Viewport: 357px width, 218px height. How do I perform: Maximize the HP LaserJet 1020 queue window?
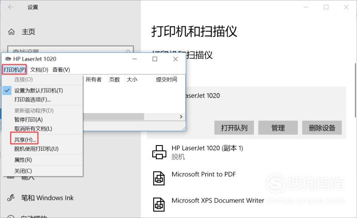[155, 59]
